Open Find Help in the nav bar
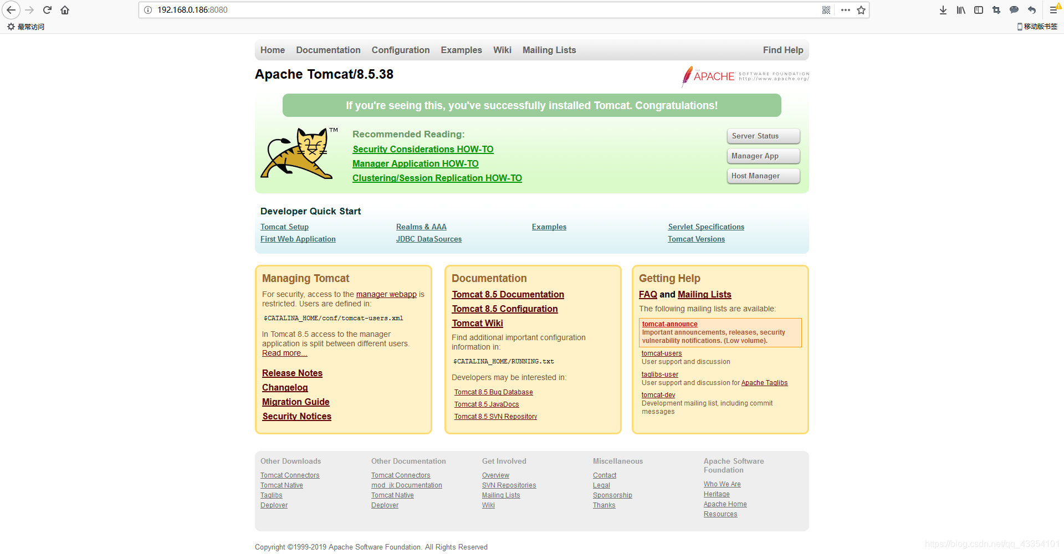The height and width of the screenshot is (554, 1064). click(x=783, y=50)
